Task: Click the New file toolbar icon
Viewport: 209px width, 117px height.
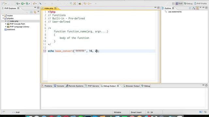Action: coord(4,4)
